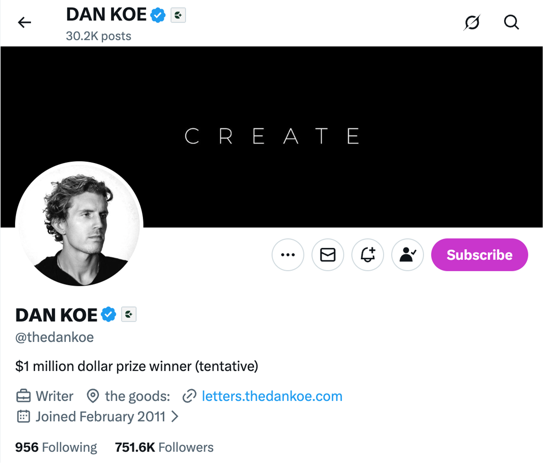Image resolution: width=543 pixels, height=463 pixels.
Task: Click verified checkmark beside profile name
Action: coord(109,314)
